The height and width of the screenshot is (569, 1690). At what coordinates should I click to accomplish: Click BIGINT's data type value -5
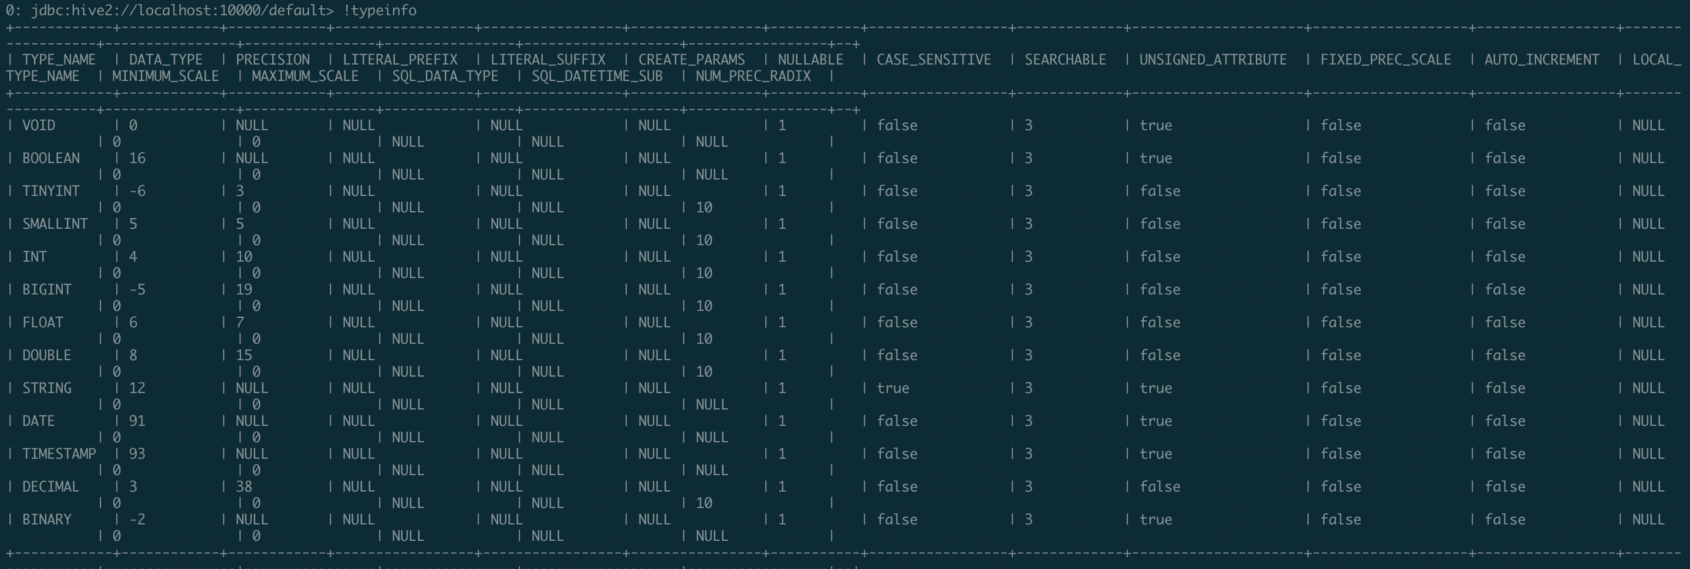(137, 289)
